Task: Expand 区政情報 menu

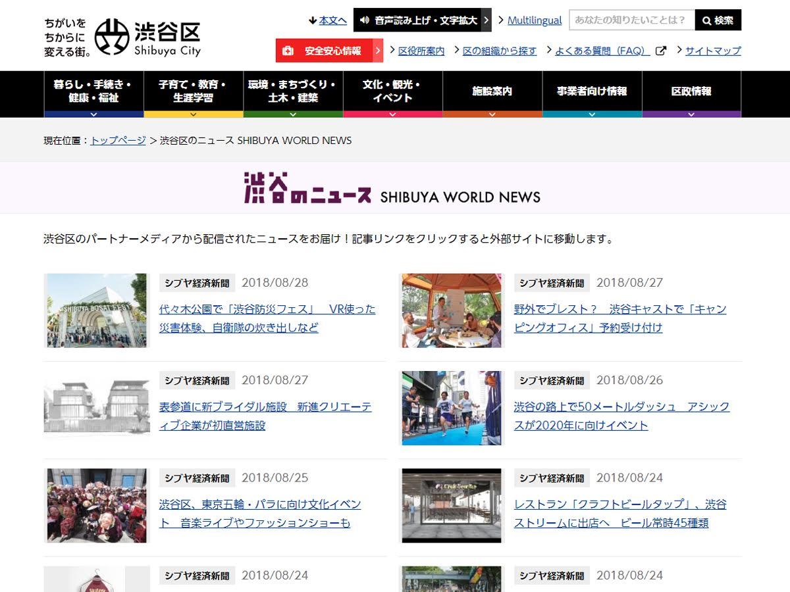Action: point(691,94)
